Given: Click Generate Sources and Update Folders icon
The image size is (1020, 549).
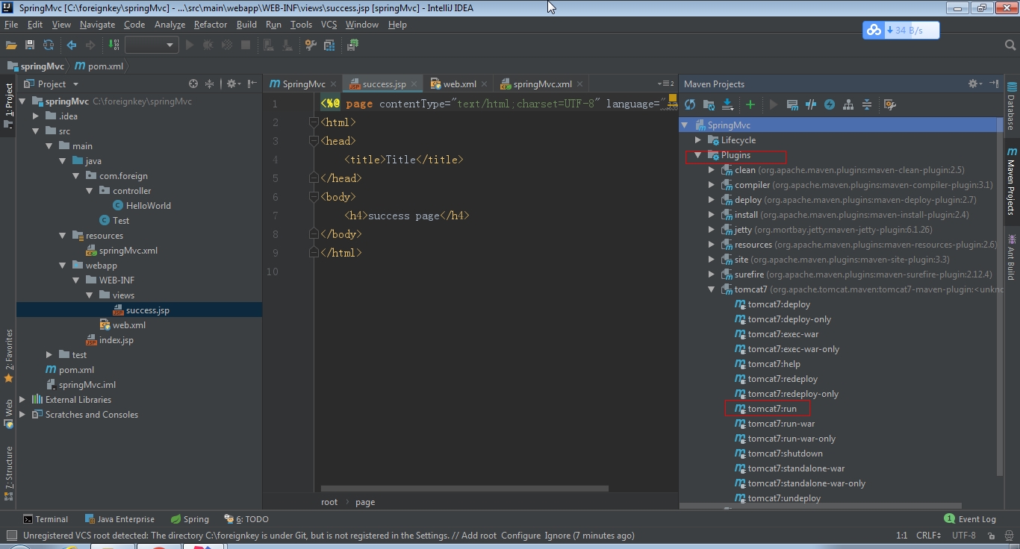Looking at the screenshot, I should tap(709, 104).
